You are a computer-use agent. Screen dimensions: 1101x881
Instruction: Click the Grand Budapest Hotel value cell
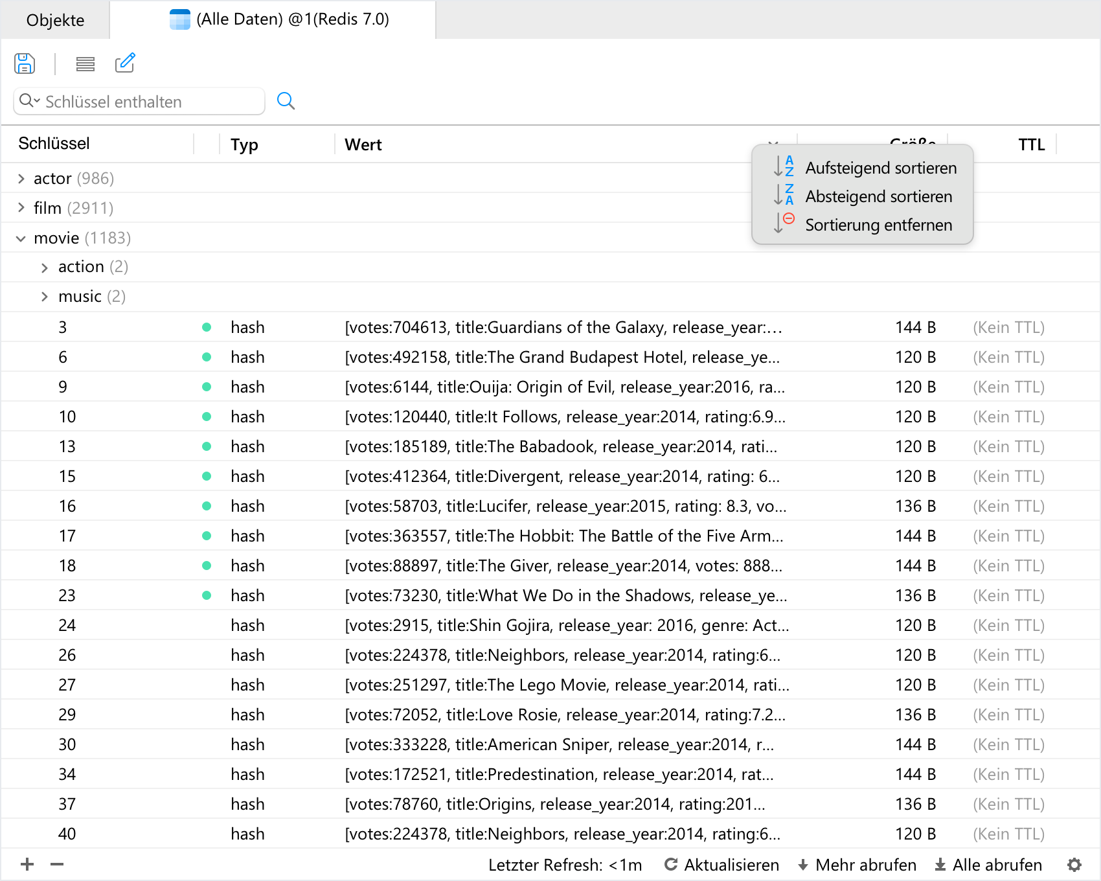562,357
